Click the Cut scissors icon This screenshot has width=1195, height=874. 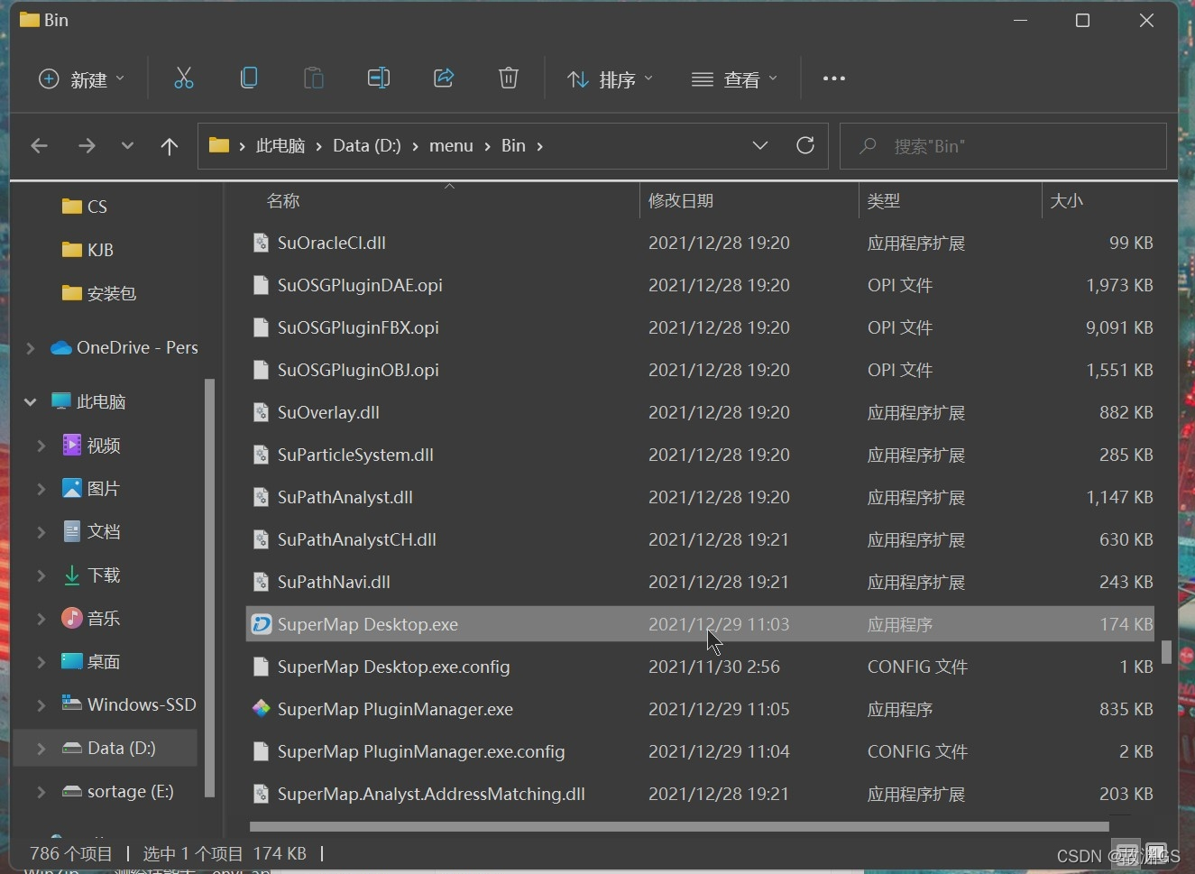coord(184,78)
